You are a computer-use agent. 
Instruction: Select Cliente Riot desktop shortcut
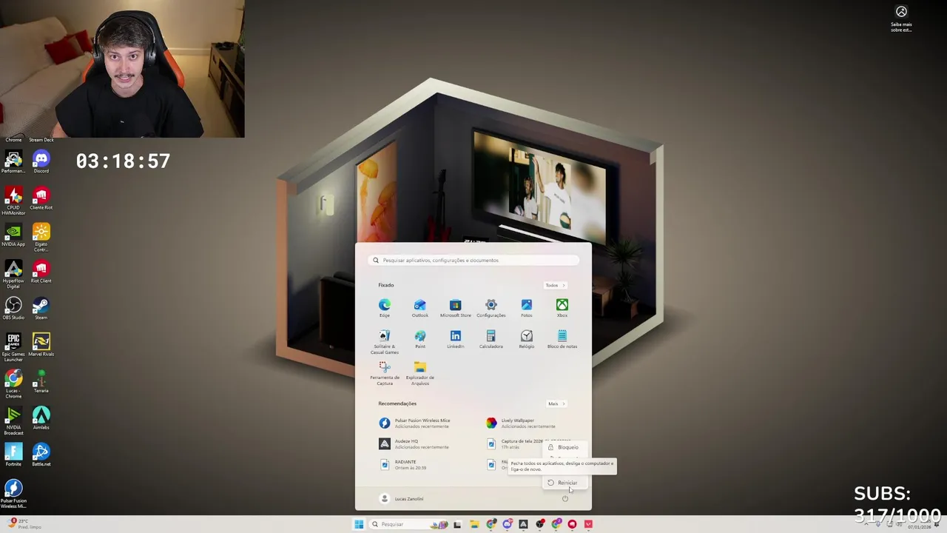41,198
